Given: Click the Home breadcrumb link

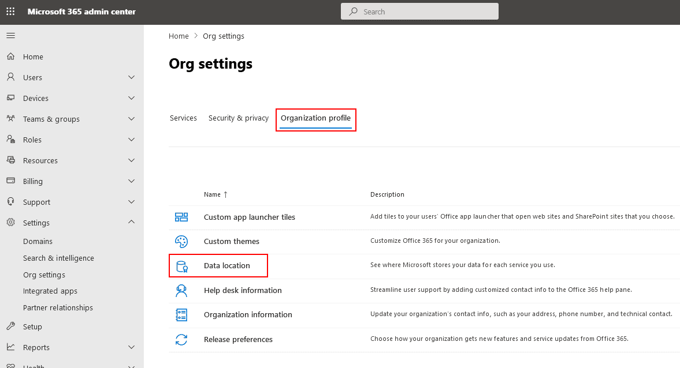Looking at the screenshot, I should [x=179, y=36].
